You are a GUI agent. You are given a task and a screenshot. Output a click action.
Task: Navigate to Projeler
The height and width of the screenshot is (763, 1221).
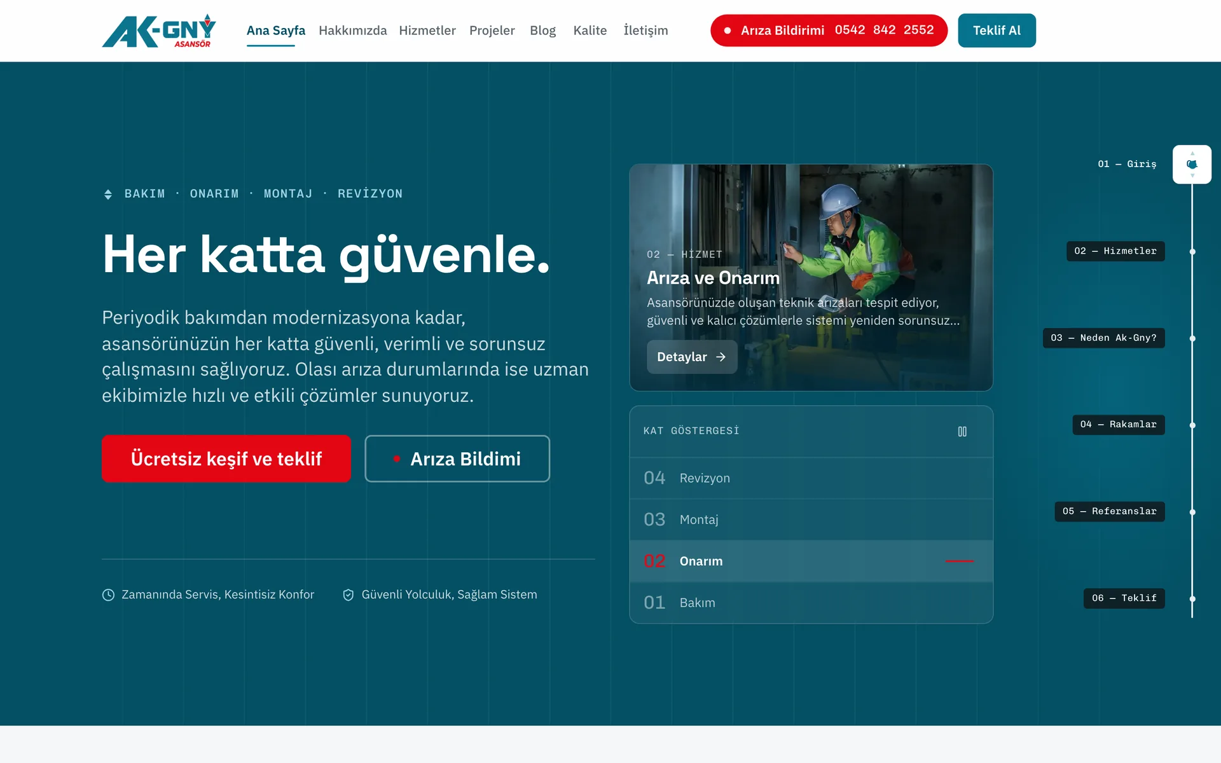tap(492, 31)
